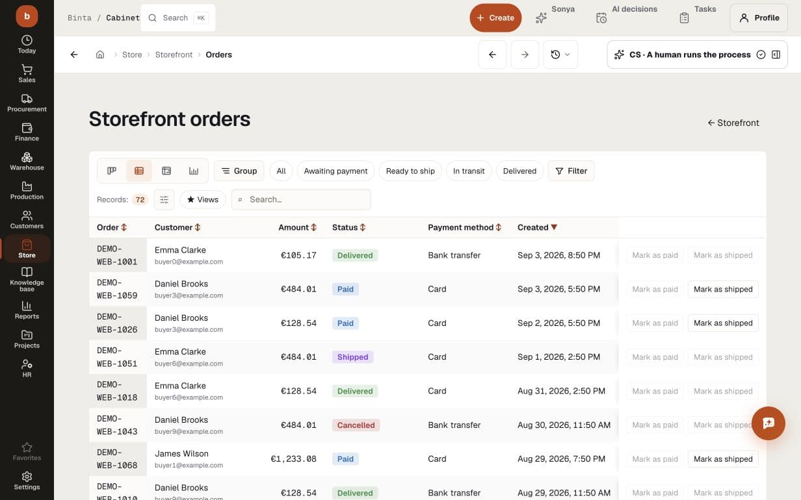Open Customers from the sidebar
The image size is (801, 500).
click(x=27, y=219)
